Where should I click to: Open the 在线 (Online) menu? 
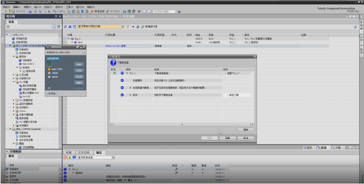pos(48,7)
